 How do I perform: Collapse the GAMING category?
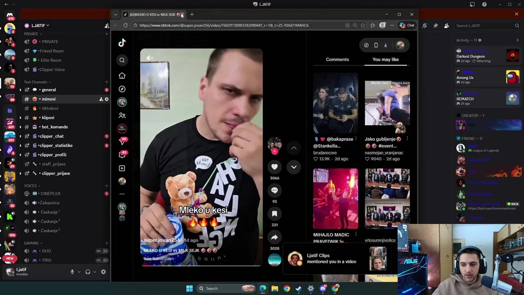[x=33, y=243]
